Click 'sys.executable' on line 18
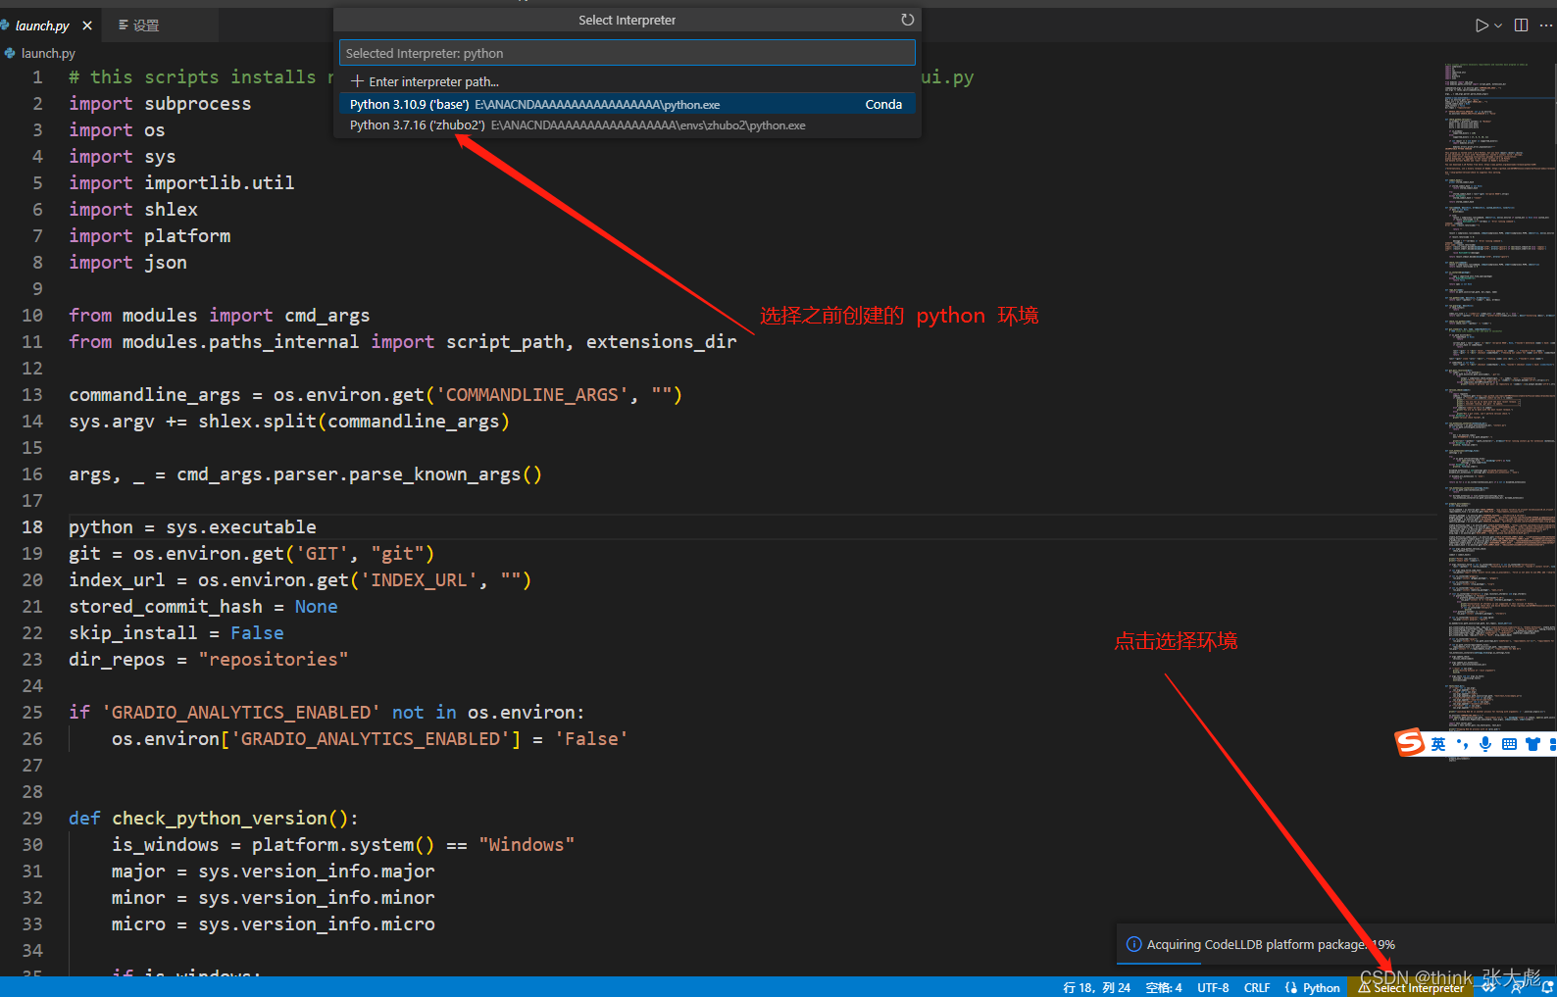The image size is (1557, 997). point(241,527)
